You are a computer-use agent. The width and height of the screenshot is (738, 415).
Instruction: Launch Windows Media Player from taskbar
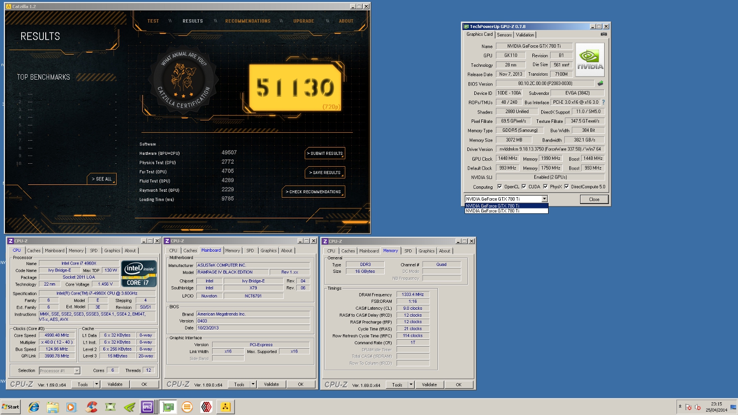[71, 407]
